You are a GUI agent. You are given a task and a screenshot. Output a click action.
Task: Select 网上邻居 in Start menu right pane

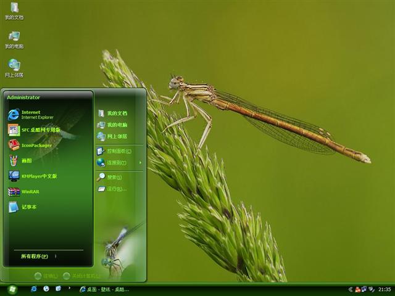coord(112,136)
